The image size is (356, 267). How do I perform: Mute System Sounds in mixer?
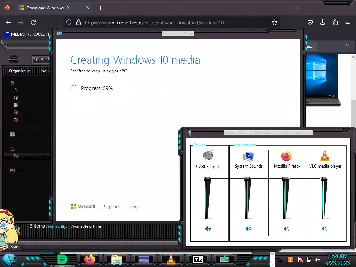248,229
